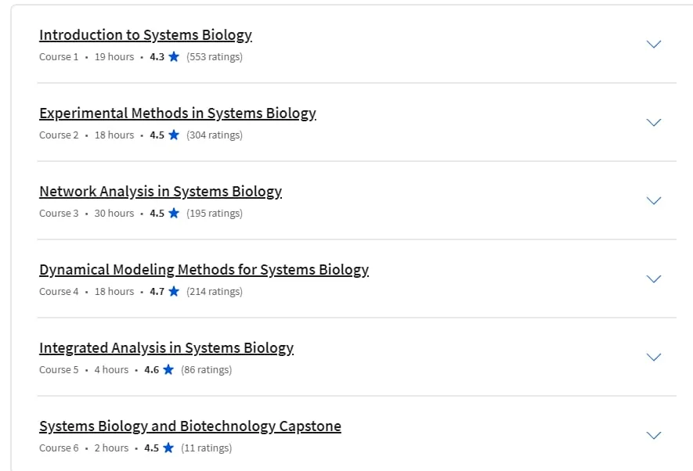Click the (214 ratings) text
This screenshot has width=693, height=471.
(x=215, y=291)
